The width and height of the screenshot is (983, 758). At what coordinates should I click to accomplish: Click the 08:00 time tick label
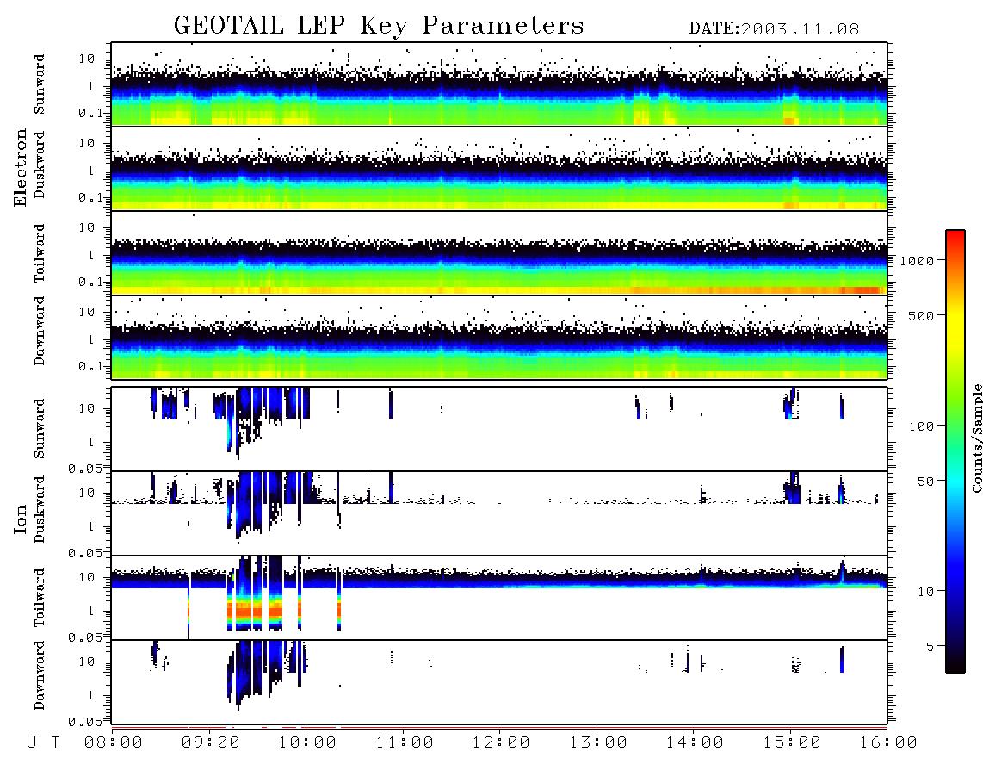click(x=114, y=743)
